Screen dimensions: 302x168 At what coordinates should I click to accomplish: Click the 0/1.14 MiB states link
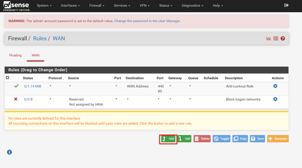pos(33,86)
